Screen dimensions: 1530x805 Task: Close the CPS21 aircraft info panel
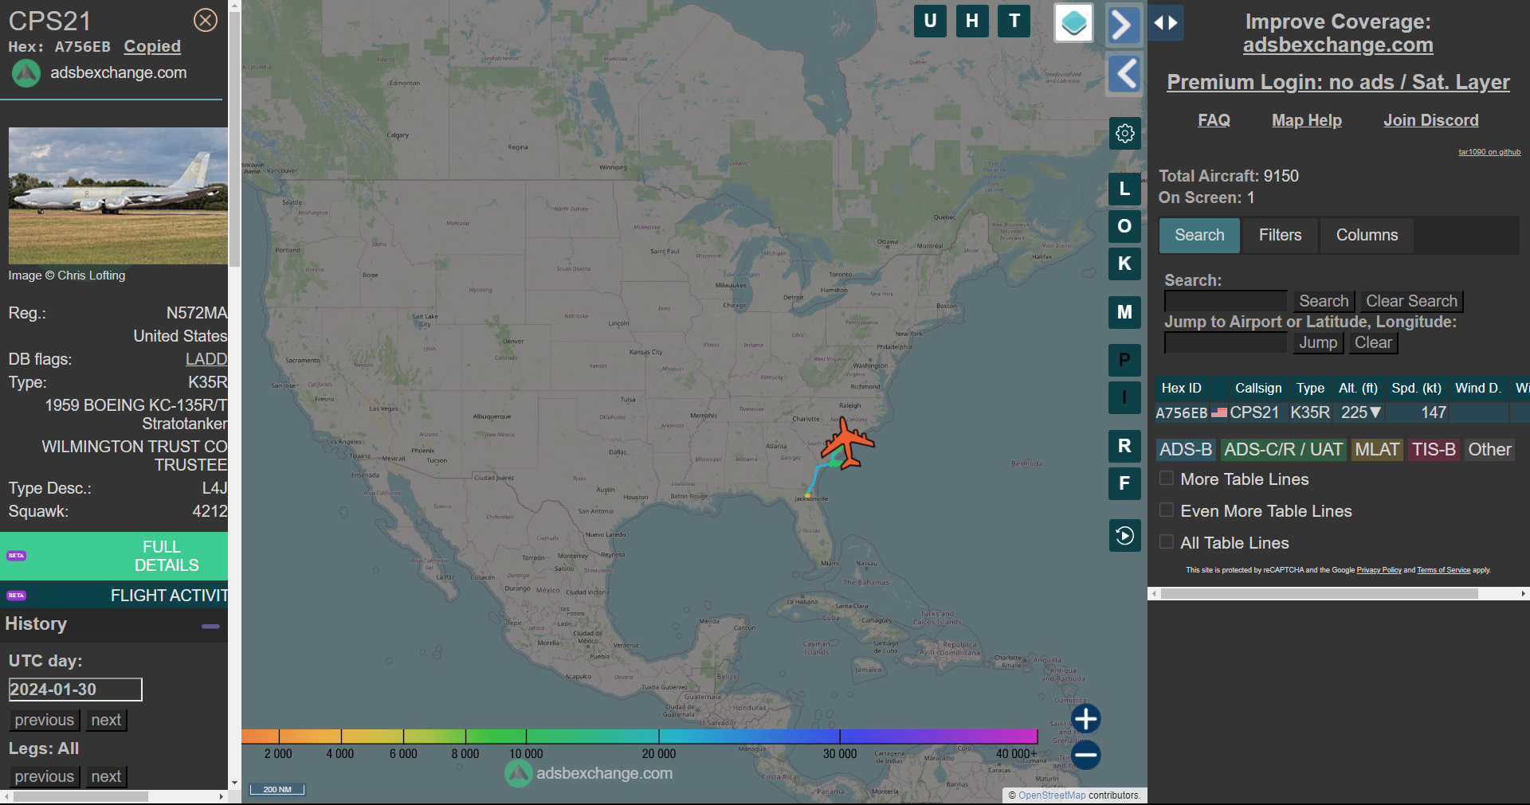point(206,20)
